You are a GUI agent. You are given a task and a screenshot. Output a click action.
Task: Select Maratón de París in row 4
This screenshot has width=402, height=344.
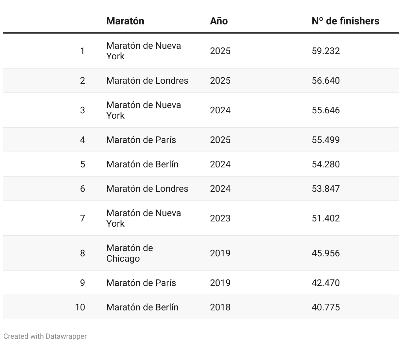click(x=141, y=140)
